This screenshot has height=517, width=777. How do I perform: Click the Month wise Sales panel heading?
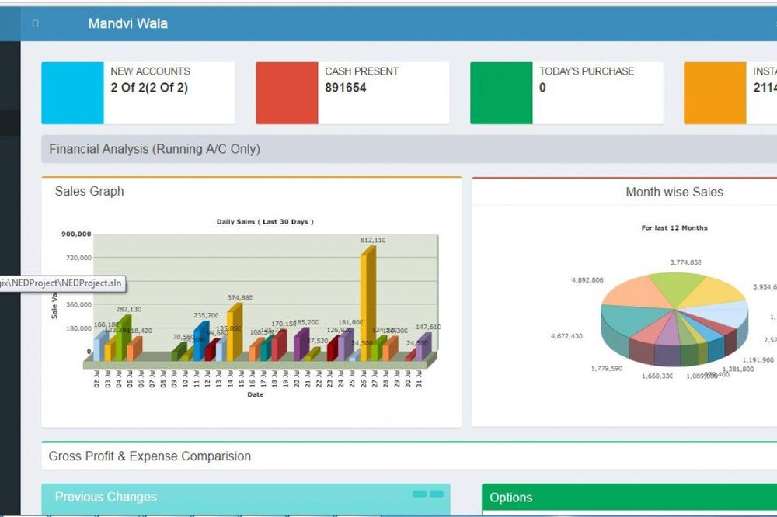(x=674, y=192)
